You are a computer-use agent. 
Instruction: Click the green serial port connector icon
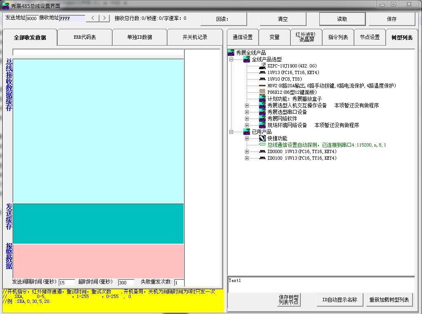(x=262, y=145)
